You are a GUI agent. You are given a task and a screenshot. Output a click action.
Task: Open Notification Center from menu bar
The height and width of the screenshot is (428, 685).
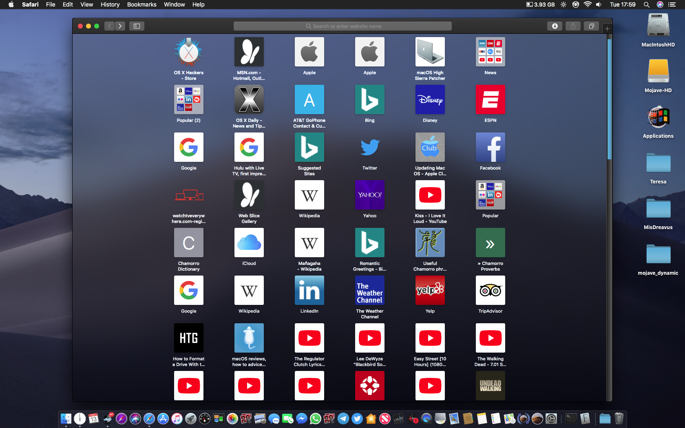point(672,4)
